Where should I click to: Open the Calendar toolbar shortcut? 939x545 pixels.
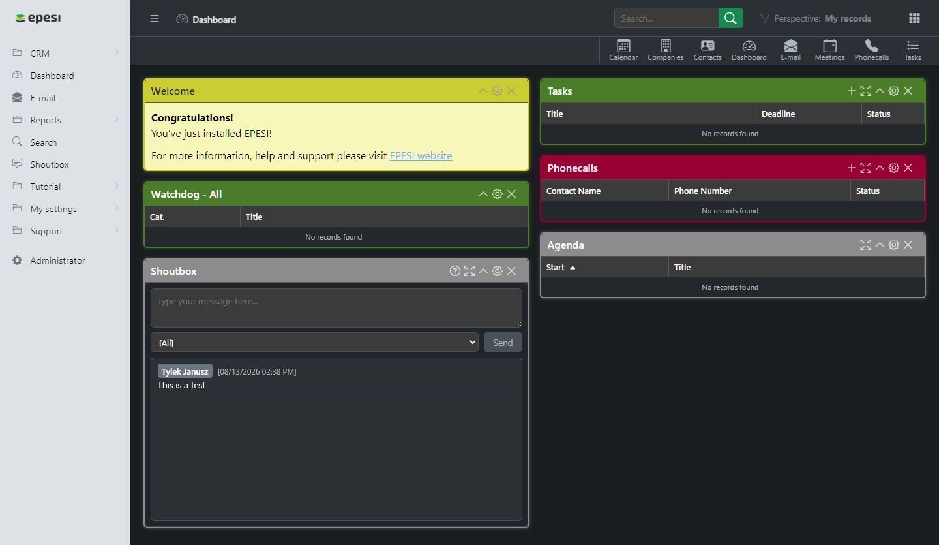[623, 50]
